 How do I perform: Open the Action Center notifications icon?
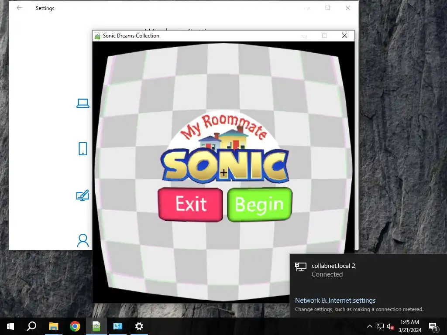coord(433,326)
